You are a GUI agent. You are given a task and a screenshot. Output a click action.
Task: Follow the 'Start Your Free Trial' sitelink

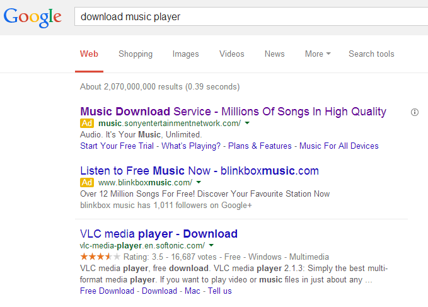pos(117,146)
